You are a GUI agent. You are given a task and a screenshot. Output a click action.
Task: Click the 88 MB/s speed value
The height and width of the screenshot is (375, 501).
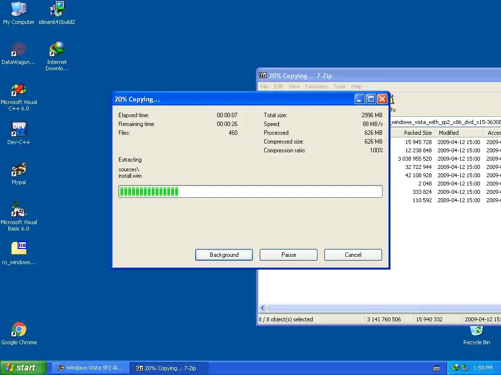point(372,124)
